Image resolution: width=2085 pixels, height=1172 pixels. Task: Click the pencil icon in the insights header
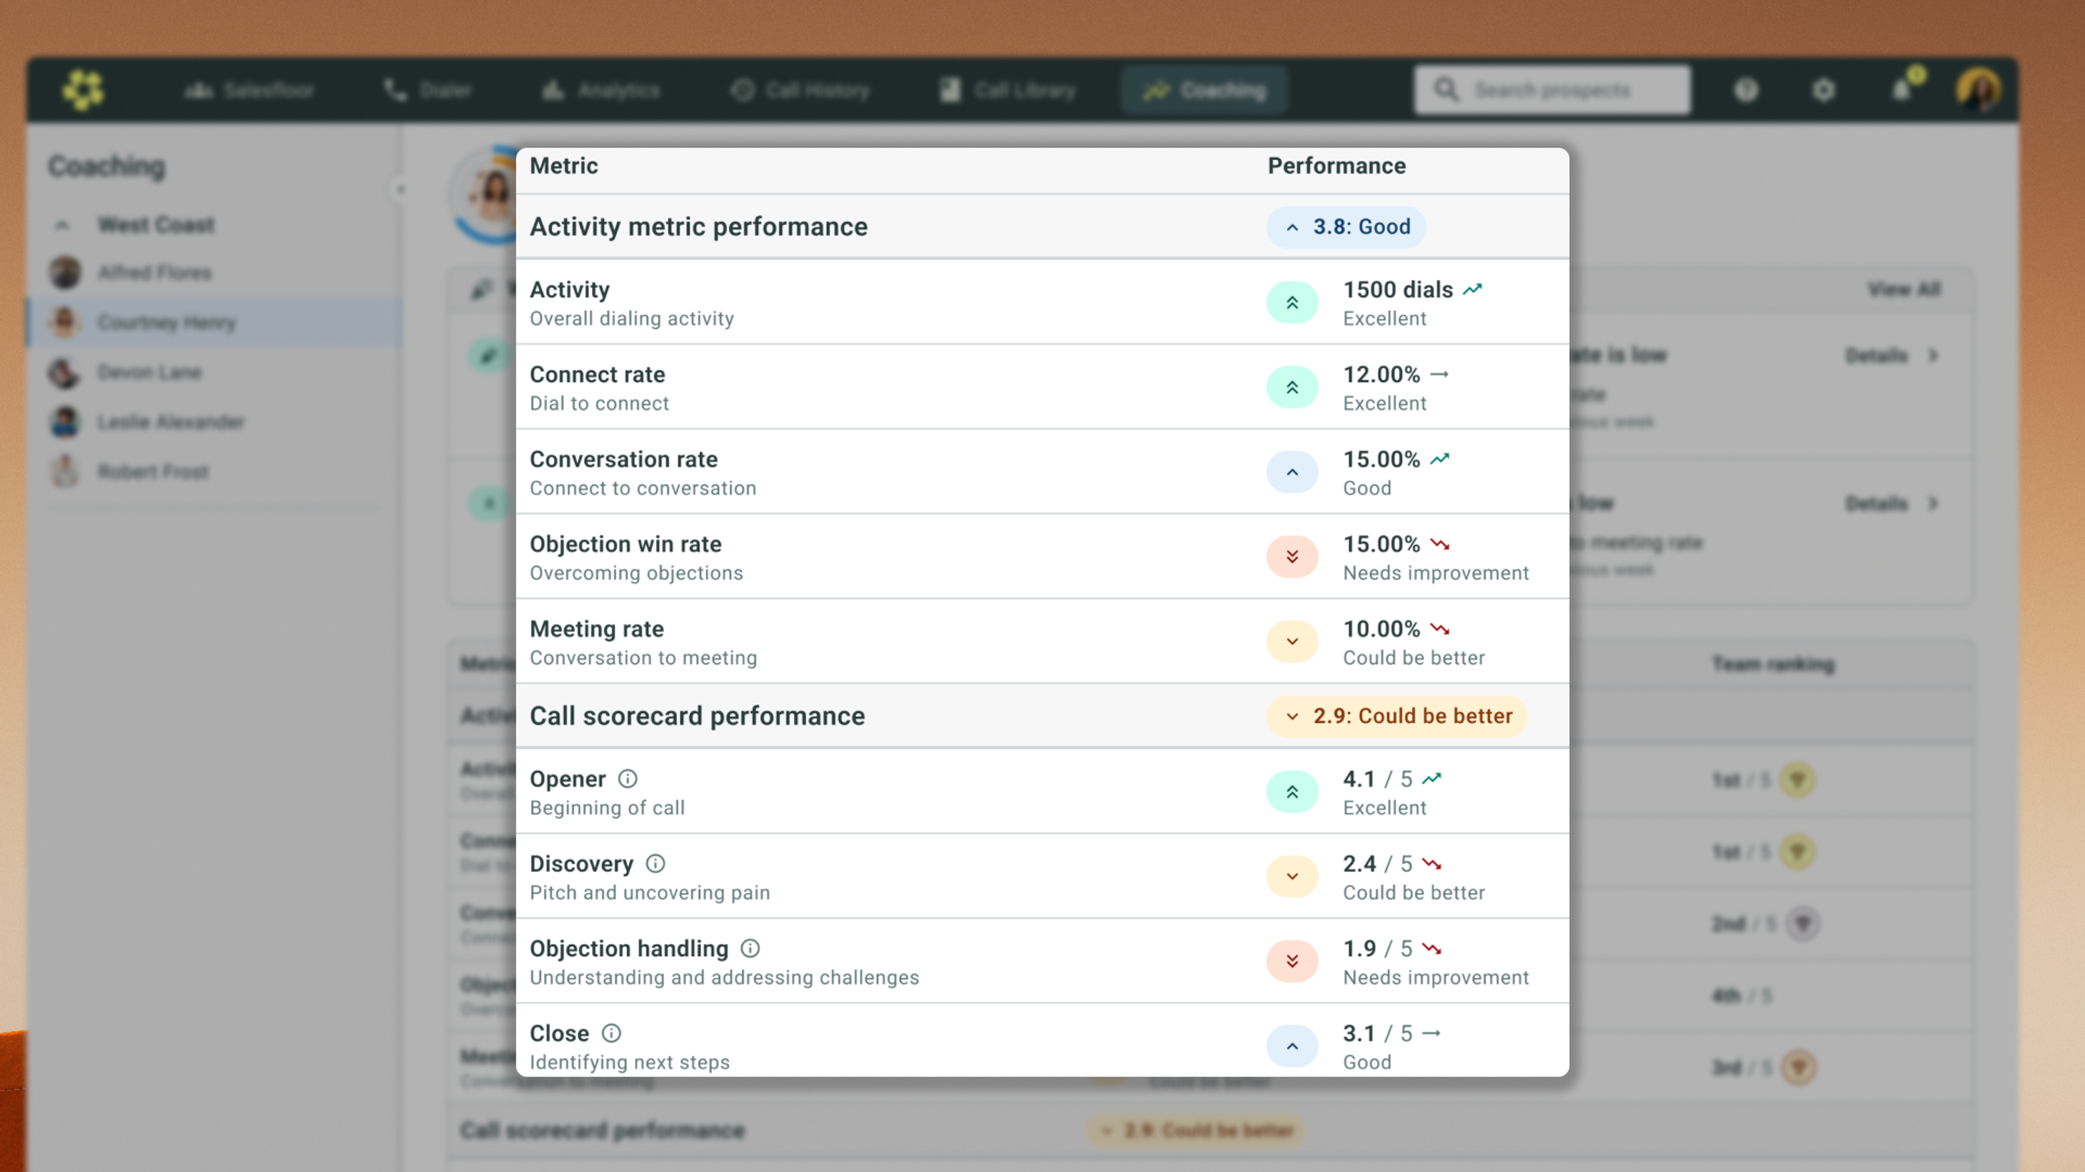pos(482,289)
